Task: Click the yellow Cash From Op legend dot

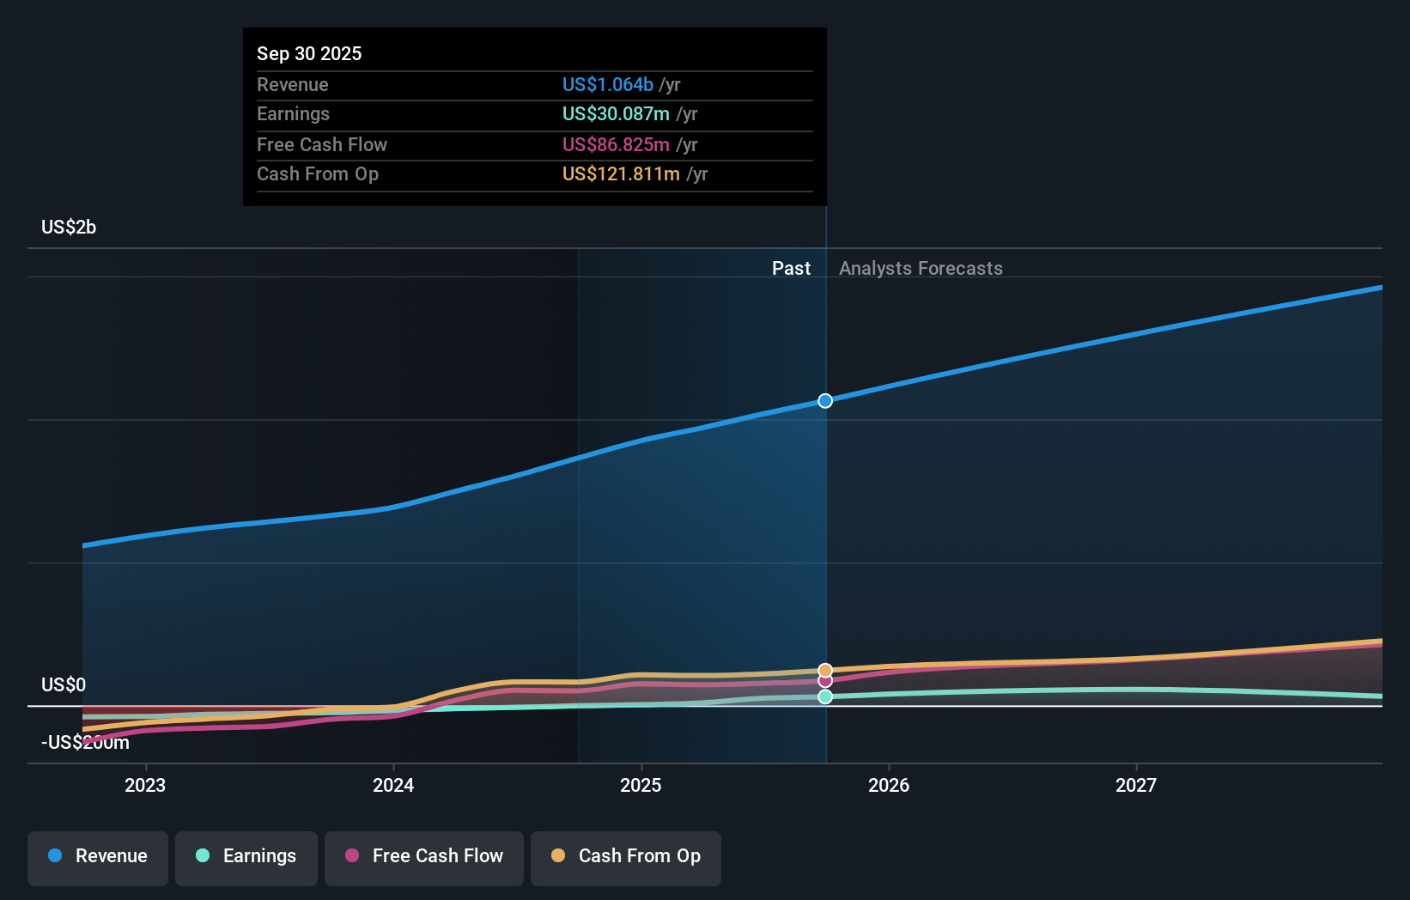Action: coord(558,856)
